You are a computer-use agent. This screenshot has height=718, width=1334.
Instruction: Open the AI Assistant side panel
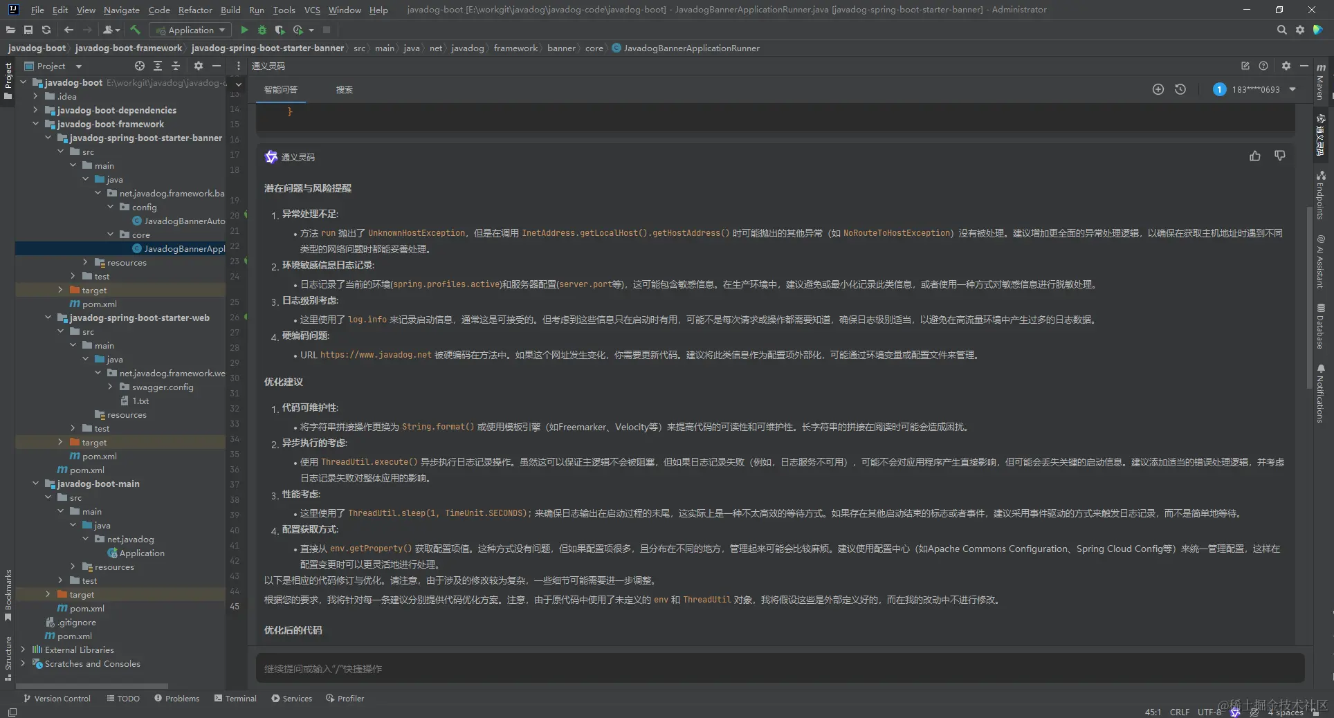tap(1321, 261)
